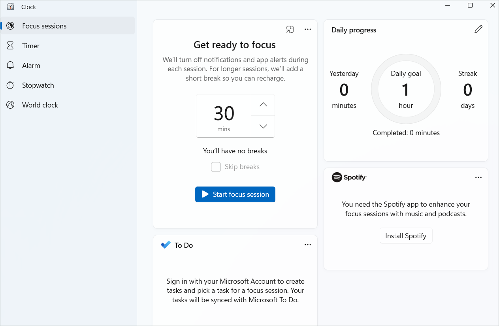Image resolution: width=499 pixels, height=326 pixels.
Task: Click the Timer hourglass icon
Action: tap(10, 46)
